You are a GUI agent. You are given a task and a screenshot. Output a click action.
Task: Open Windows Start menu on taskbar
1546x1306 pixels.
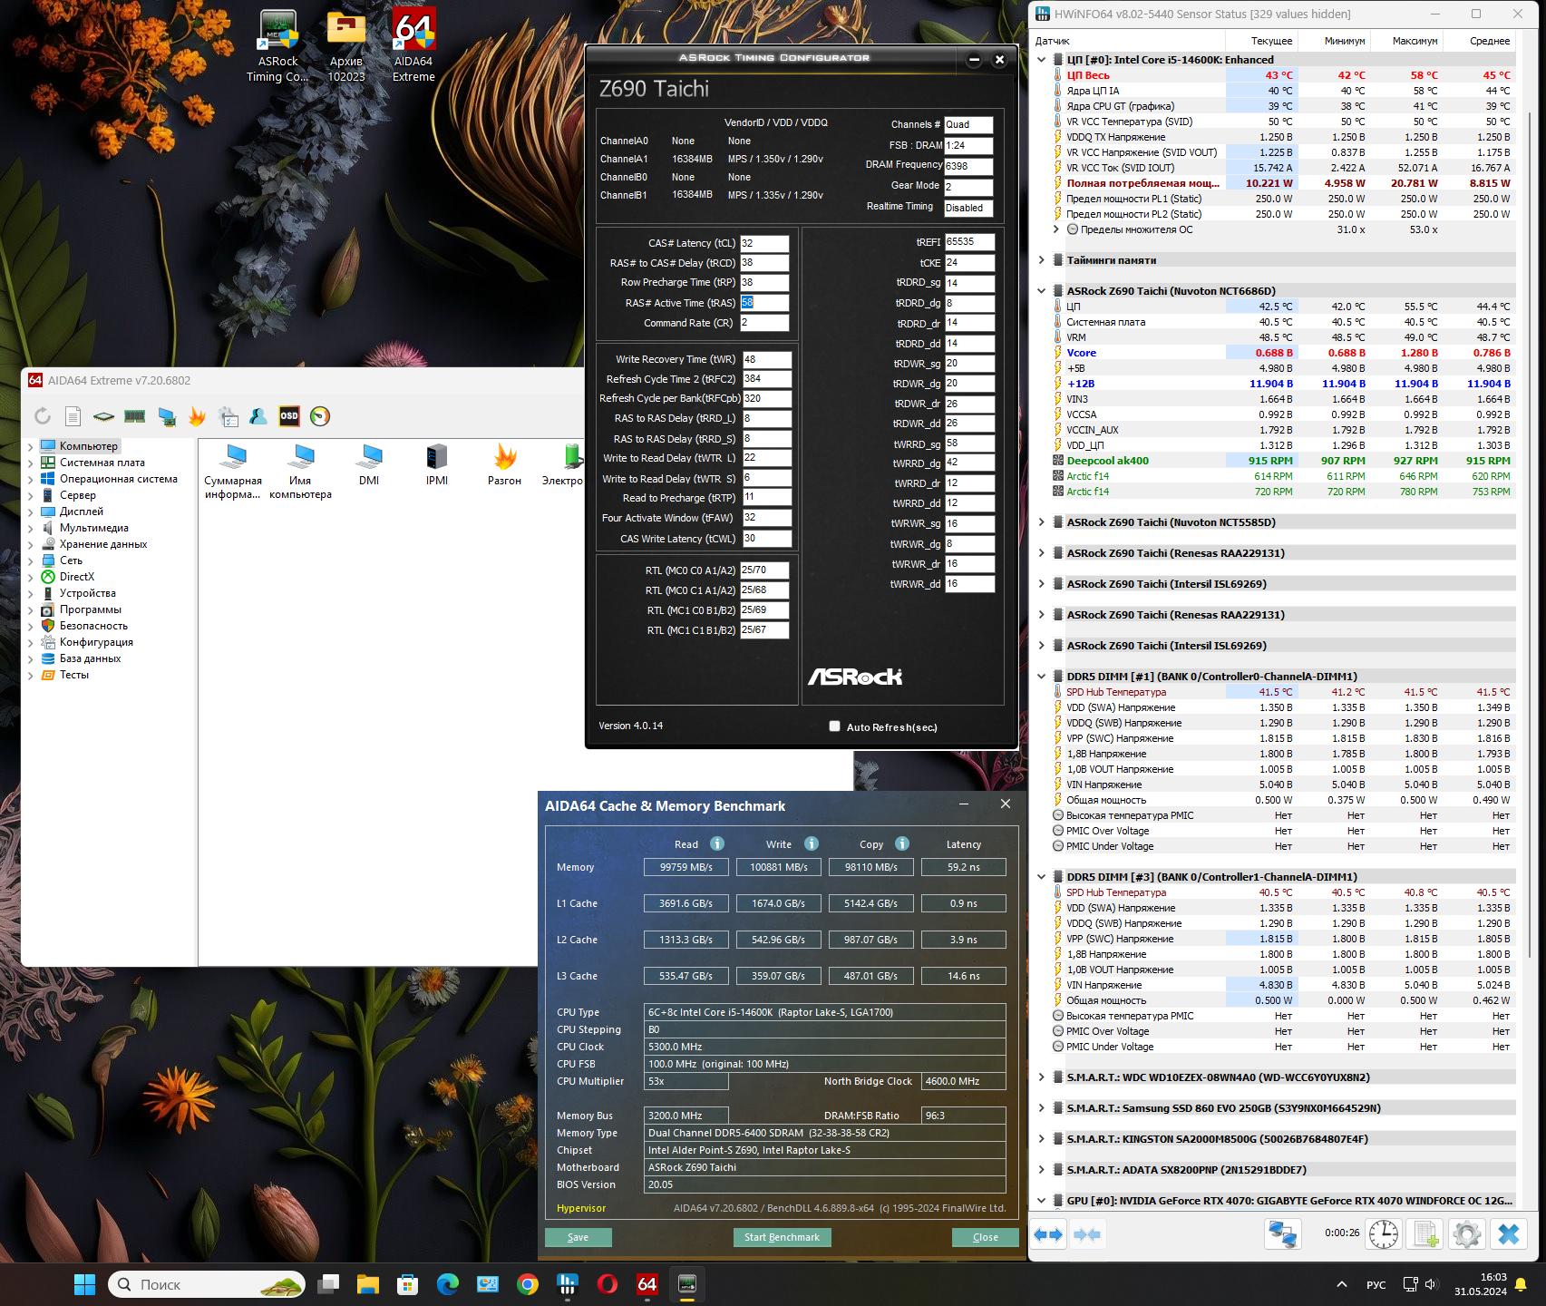(84, 1284)
